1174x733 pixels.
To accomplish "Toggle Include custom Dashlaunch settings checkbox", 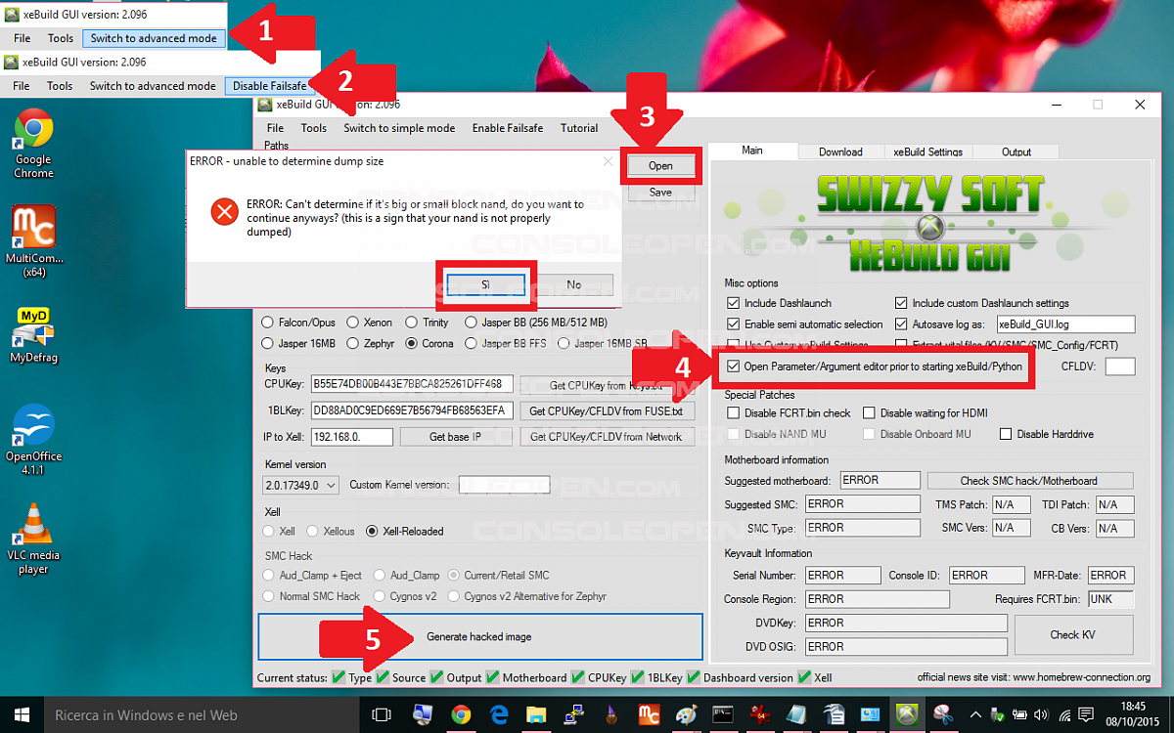I will [x=901, y=303].
